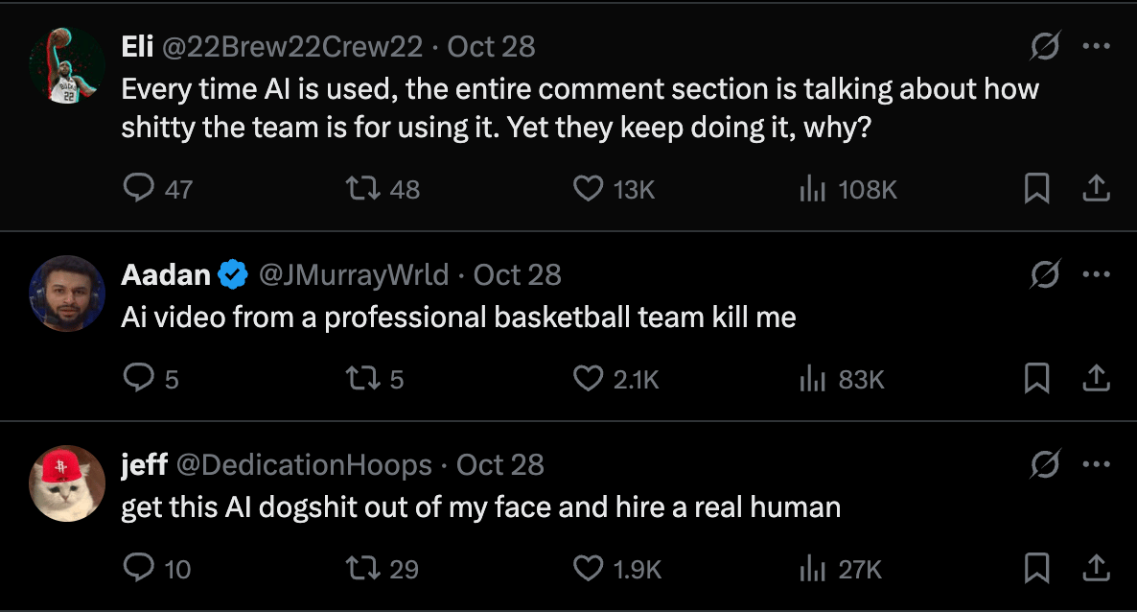Click Aadan's verified badge
The width and height of the screenshot is (1137, 612).
point(232,275)
